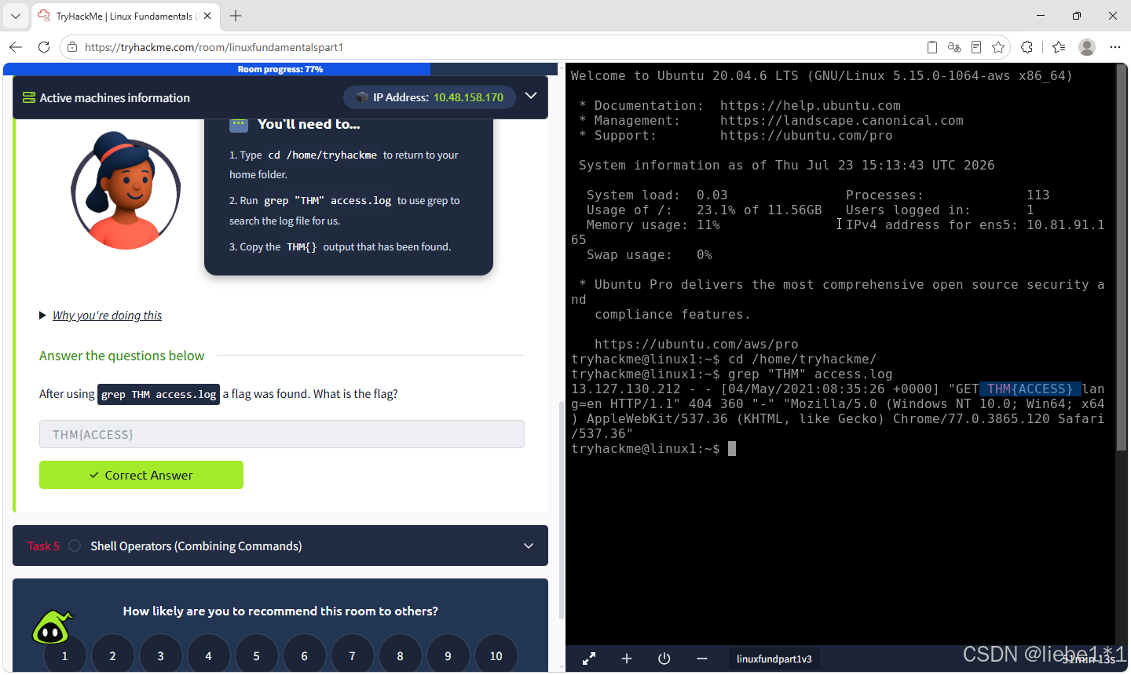Open browser settings and more menu
The height and width of the screenshot is (675, 1131).
click(1115, 47)
